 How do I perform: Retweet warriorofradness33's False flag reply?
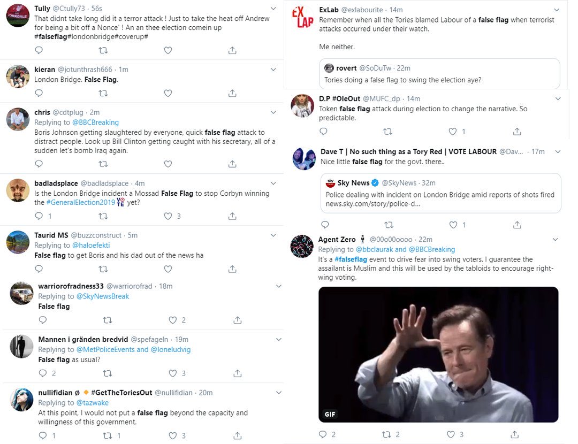coord(107,320)
